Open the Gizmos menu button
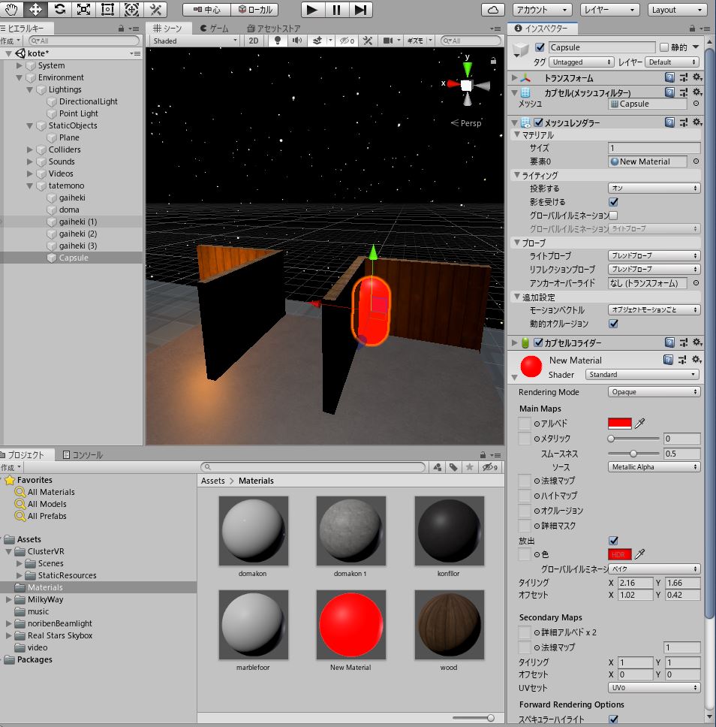 [x=415, y=41]
